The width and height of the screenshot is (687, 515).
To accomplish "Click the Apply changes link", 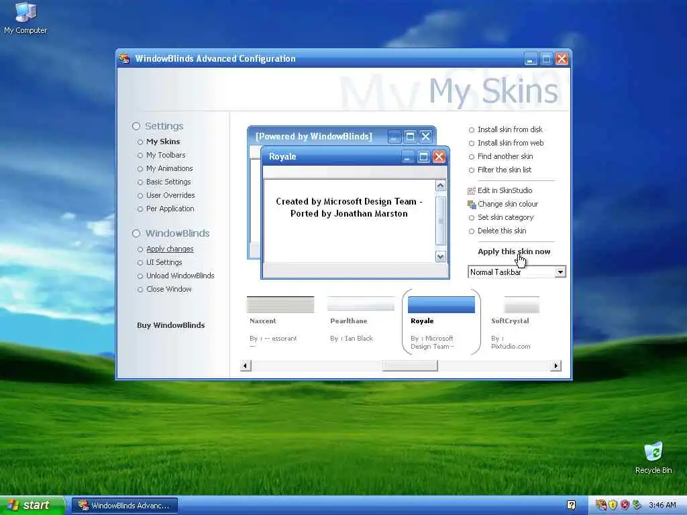I will (x=170, y=249).
